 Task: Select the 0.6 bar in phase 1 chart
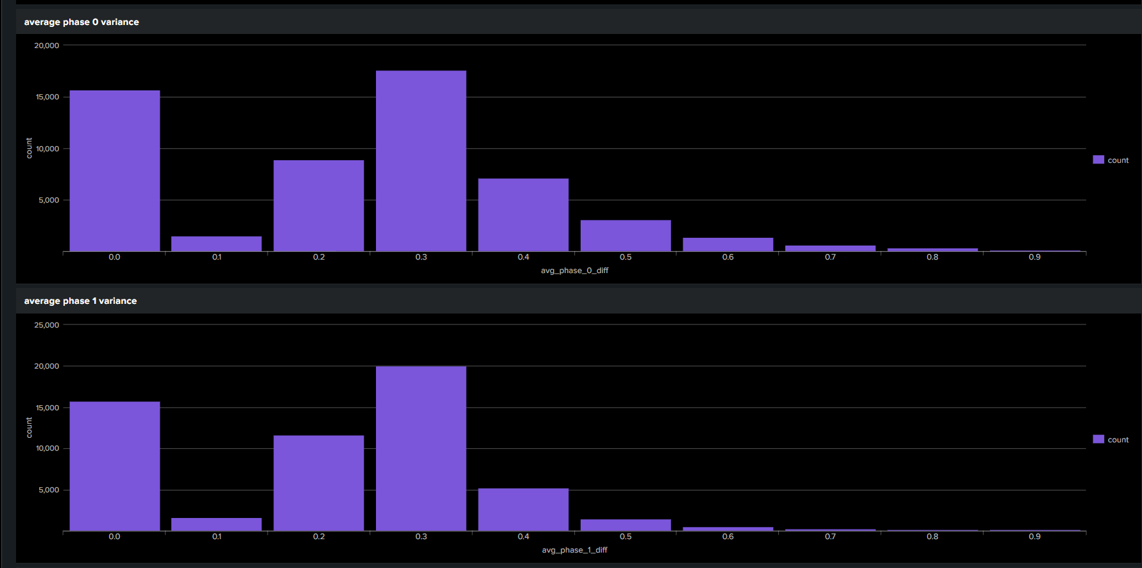pos(728,529)
